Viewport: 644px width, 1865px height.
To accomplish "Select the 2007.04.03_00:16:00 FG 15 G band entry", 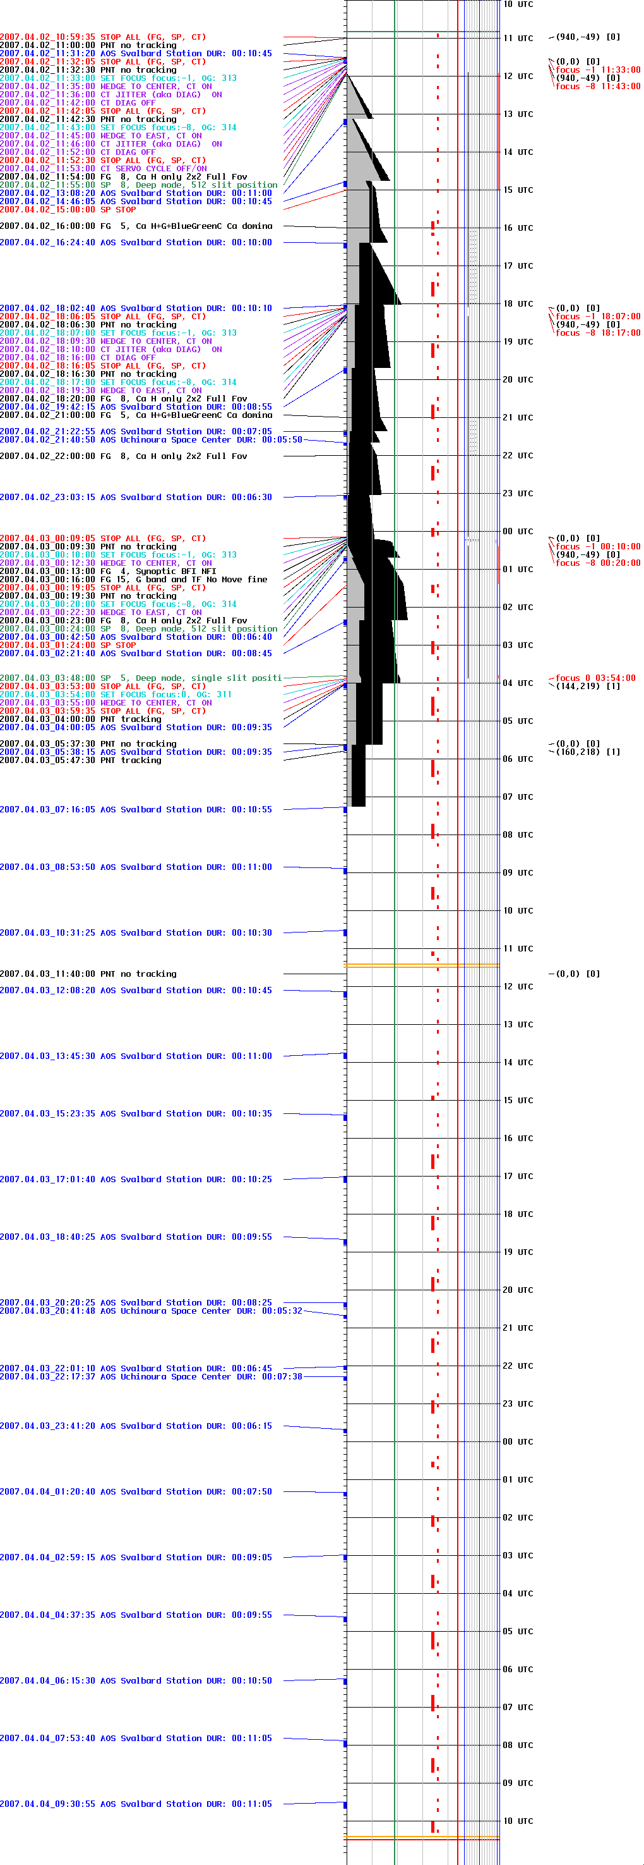I will pos(134,579).
